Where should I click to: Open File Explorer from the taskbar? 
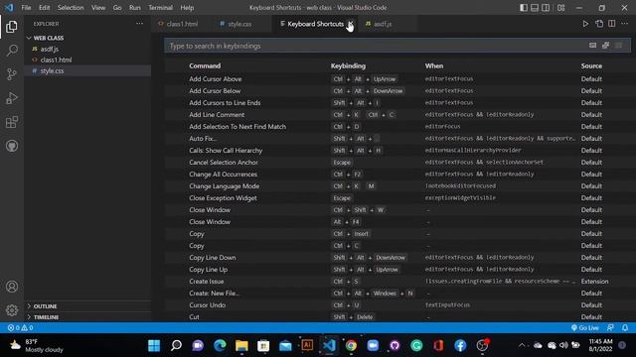241,346
